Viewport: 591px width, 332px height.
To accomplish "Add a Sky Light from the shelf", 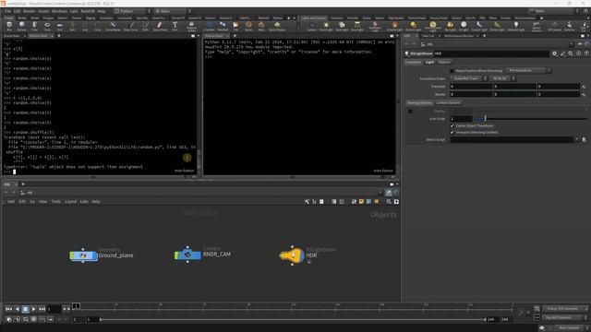I will point(450,26).
